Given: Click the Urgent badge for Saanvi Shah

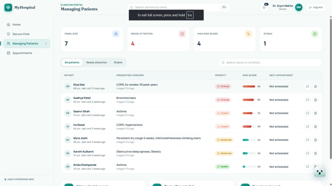Looking at the screenshot, I should tap(222, 113).
